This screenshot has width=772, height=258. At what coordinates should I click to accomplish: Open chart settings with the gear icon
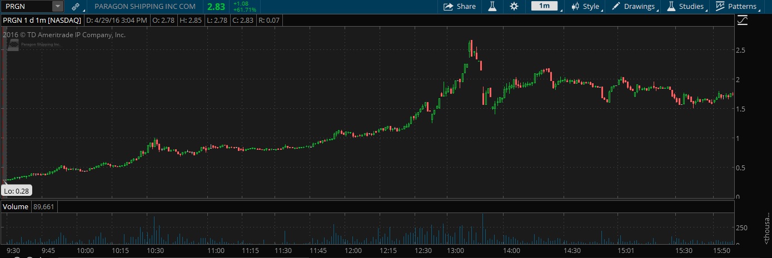tap(514, 7)
